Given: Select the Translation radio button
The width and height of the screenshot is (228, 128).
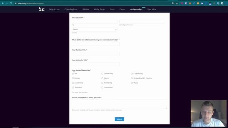Looking at the screenshot, I should click(102, 87).
